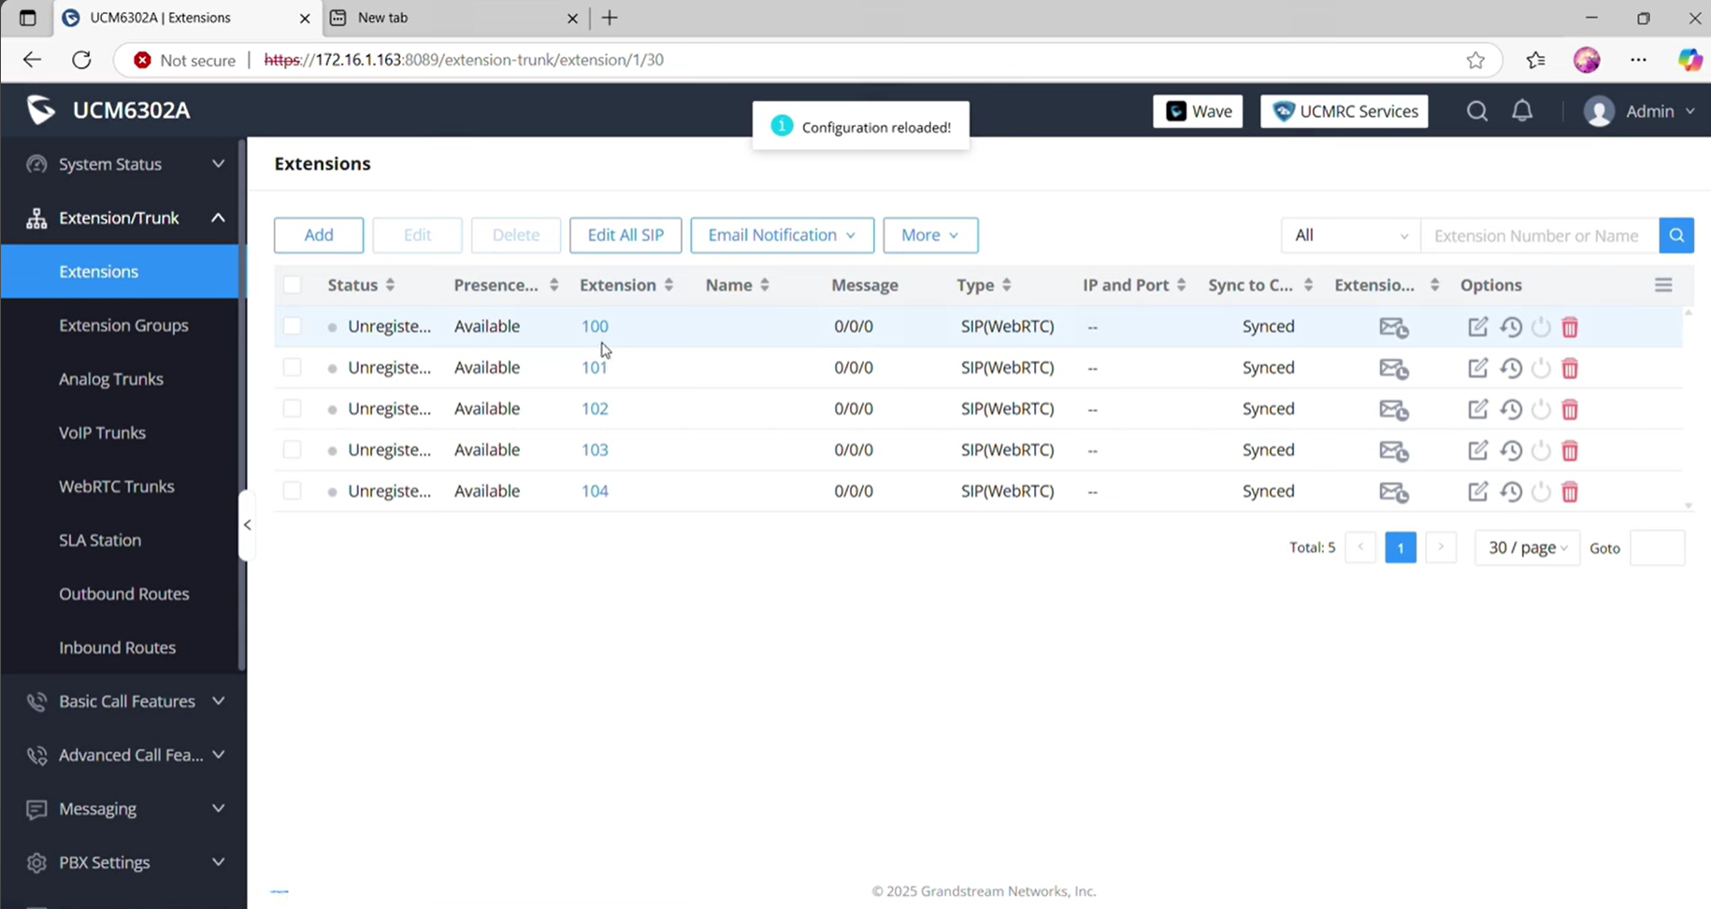The height and width of the screenshot is (909, 1711).
Task: Tick the checkbox for extension 100
Action: (x=292, y=326)
